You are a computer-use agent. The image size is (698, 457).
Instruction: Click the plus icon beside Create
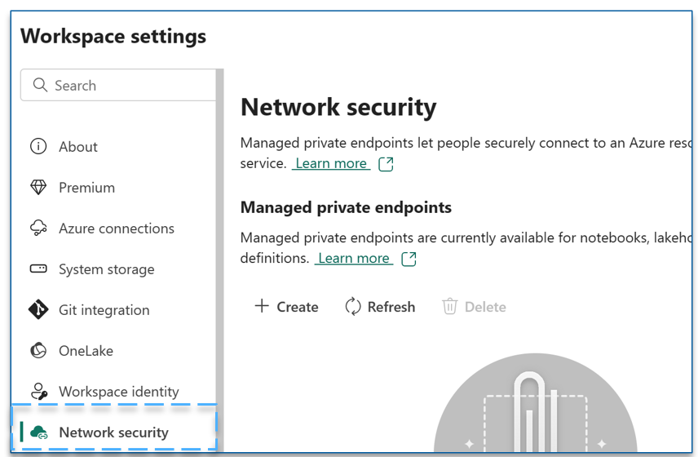click(x=262, y=306)
